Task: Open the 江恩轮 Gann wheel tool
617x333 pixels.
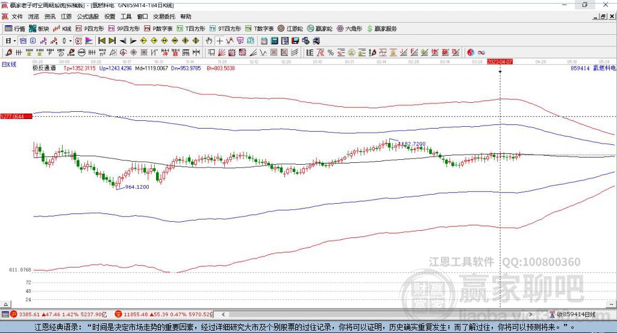Action: [x=290, y=29]
